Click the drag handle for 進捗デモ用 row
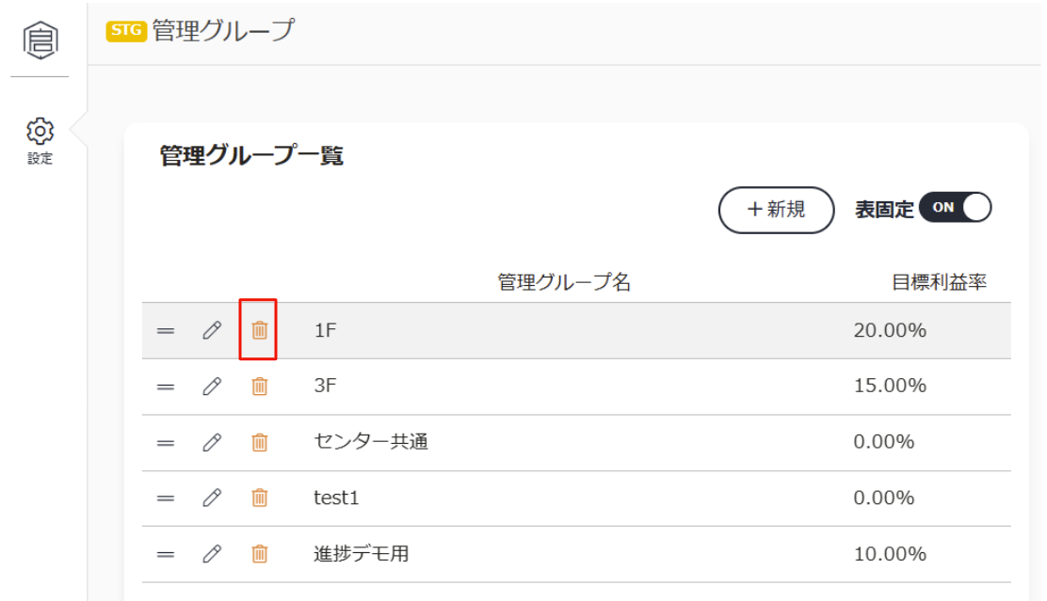This screenshot has height=601, width=1047. click(x=166, y=554)
